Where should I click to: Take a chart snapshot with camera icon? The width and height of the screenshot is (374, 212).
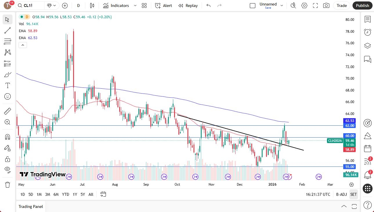click(326, 6)
